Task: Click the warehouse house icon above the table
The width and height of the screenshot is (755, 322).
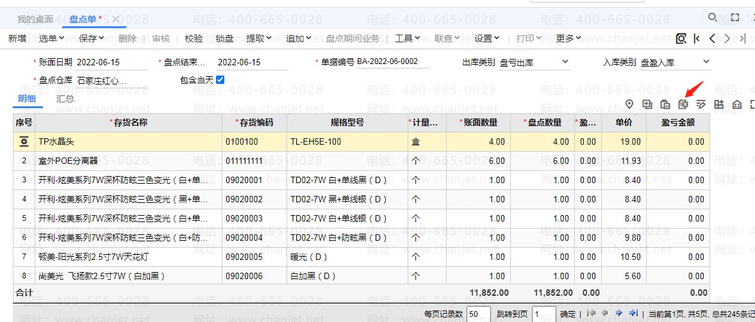Action: (737, 104)
